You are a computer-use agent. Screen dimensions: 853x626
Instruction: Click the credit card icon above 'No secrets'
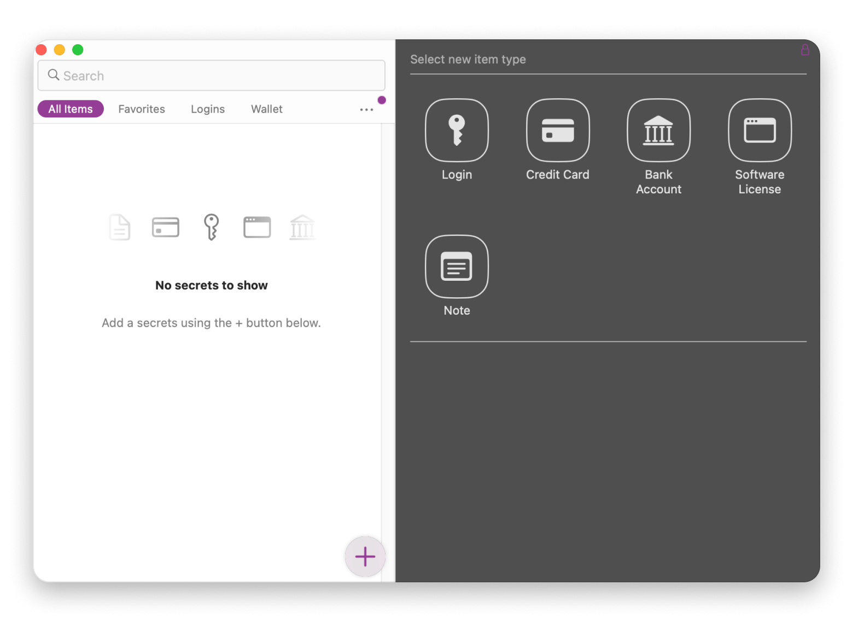point(165,227)
